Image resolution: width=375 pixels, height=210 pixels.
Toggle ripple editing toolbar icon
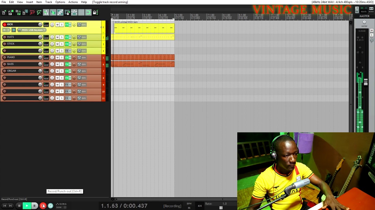(67, 13)
